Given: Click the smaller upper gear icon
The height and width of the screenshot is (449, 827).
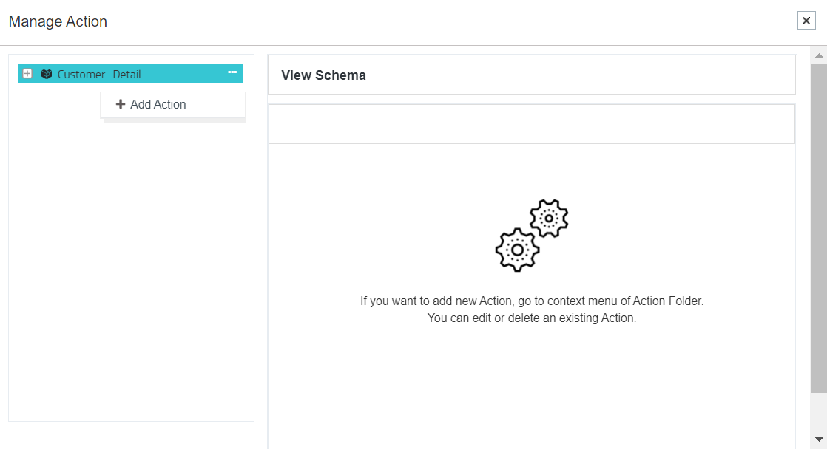Looking at the screenshot, I should (x=549, y=218).
